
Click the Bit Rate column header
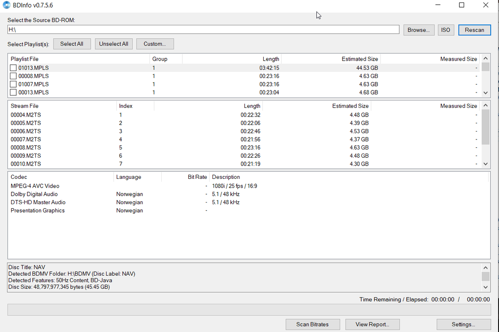185,177
